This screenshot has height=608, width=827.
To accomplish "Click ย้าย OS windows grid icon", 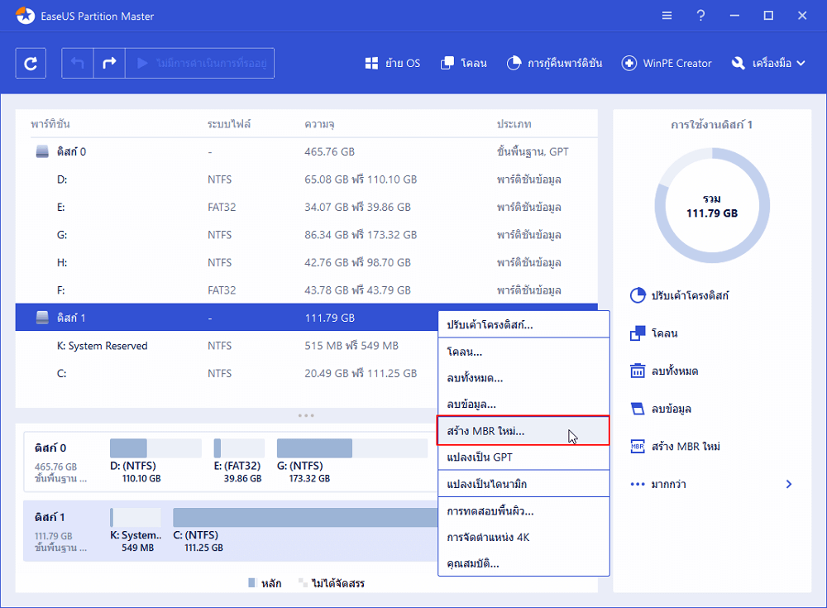I will click(371, 64).
